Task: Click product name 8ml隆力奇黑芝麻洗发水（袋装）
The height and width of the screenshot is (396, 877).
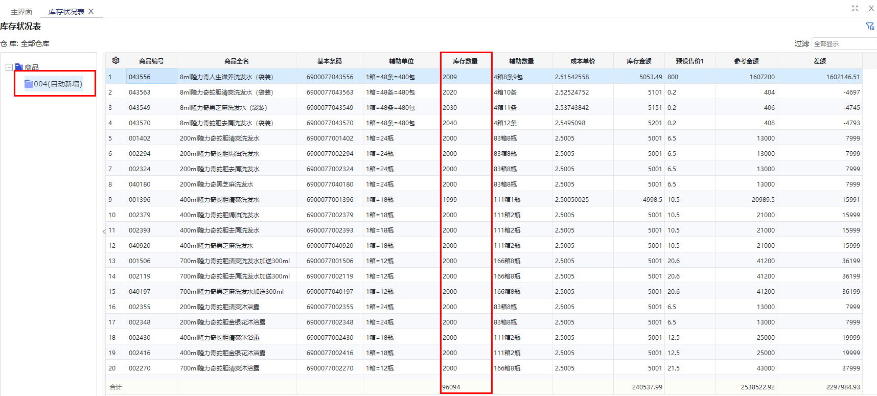Action: click(x=223, y=107)
